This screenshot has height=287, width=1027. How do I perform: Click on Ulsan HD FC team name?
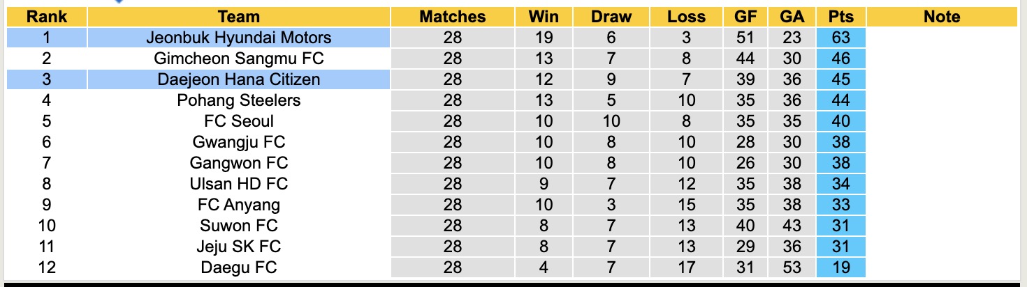point(239,184)
